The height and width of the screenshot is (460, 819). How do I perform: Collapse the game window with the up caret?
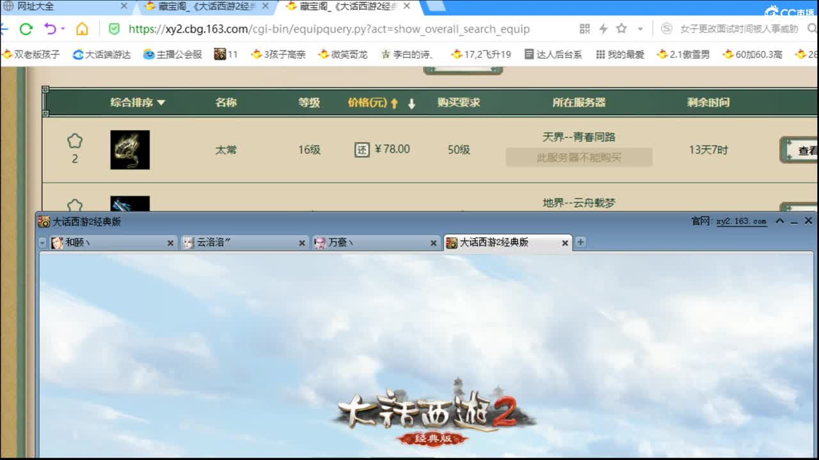coord(779,221)
